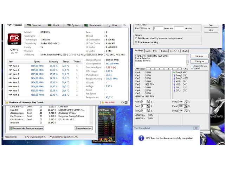Adjust stepper for Pwm3 set to 0
Screen dimensions: 225x169
click(x=148, y=111)
